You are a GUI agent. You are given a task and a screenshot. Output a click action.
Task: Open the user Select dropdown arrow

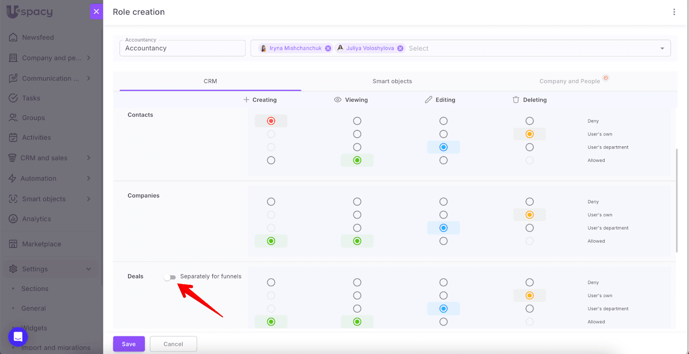click(x=662, y=49)
